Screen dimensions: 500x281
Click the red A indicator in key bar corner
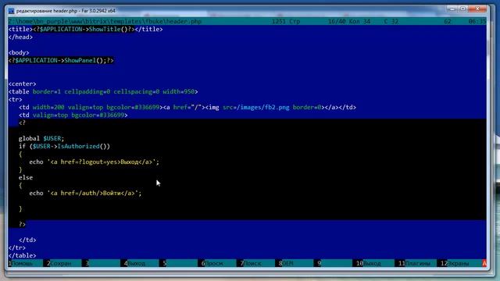click(x=484, y=264)
